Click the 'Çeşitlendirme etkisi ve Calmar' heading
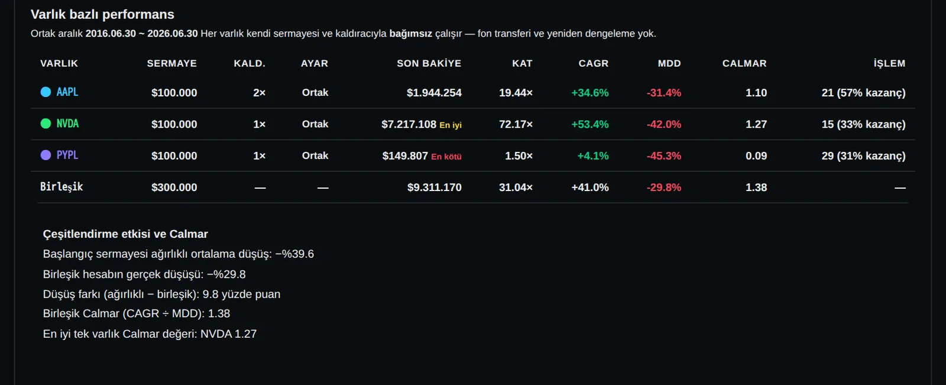This screenshot has width=946, height=385. (125, 234)
